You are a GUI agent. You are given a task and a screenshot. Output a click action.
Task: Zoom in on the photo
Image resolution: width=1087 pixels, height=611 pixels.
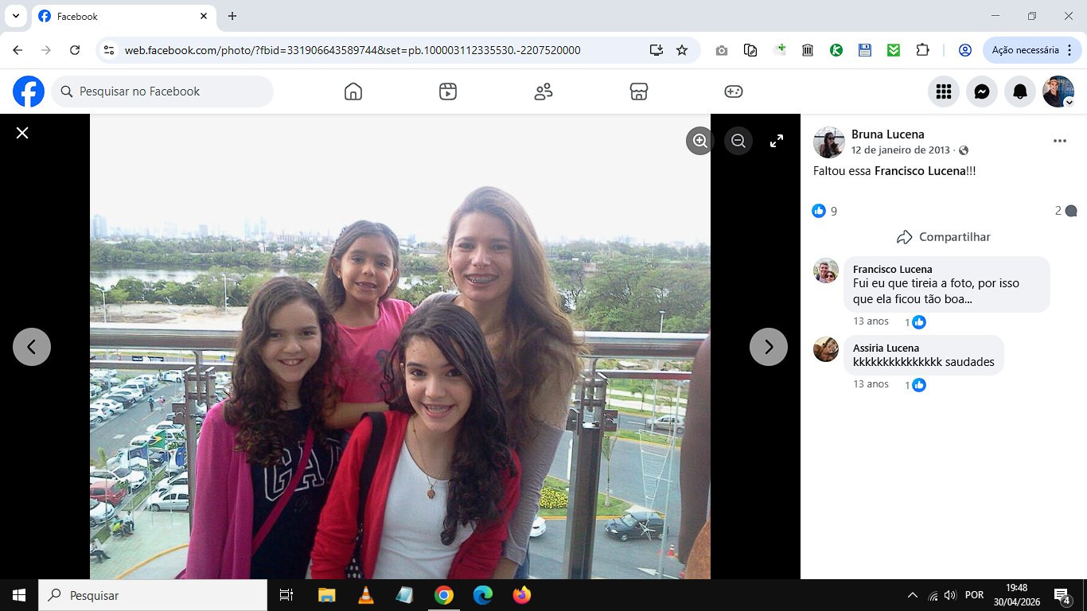coord(700,141)
